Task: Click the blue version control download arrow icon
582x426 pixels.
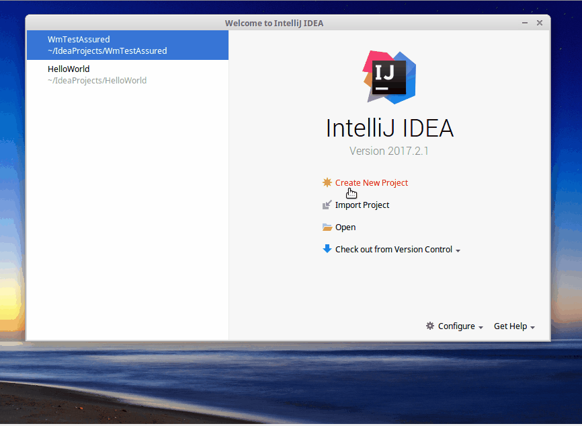Action: click(327, 249)
